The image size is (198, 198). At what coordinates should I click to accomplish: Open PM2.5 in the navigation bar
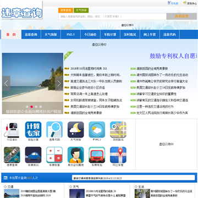tap(70, 35)
